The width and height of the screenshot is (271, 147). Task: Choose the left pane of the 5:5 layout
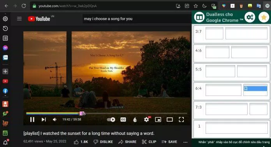pos(220,71)
